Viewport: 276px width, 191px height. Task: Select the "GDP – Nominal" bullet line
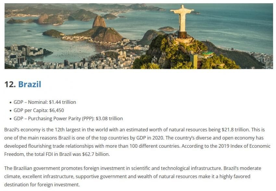point(45,102)
